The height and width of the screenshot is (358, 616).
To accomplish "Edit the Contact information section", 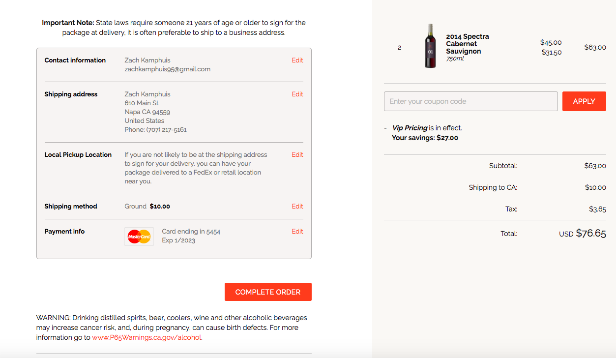I will pyautogui.click(x=297, y=60).
